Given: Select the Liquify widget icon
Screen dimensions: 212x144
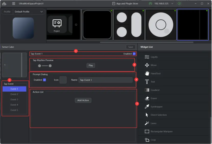Looking at the screenshot, I should click(147, 57).
